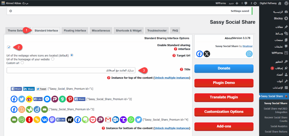Open the Ahmed Abbas user profile avatar

pyautogui.click(x=3, y=3)
